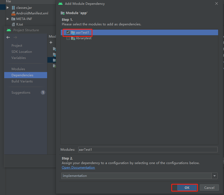Select R.txt in file tree
Viewport: 224px width, 195px height.
[x=19, y=24]
